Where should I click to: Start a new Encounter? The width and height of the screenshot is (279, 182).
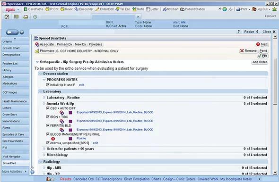click(84, 9)
